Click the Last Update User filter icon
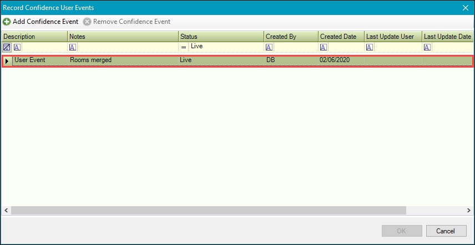475x245 pixels. (369, 48)
